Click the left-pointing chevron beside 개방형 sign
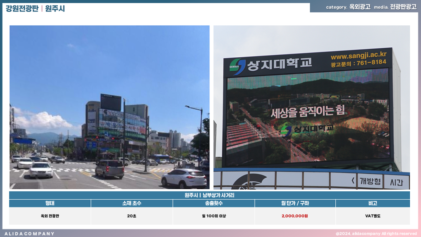Image resolution: width=421 pixels, height=237 pixels. pos(353,181)
